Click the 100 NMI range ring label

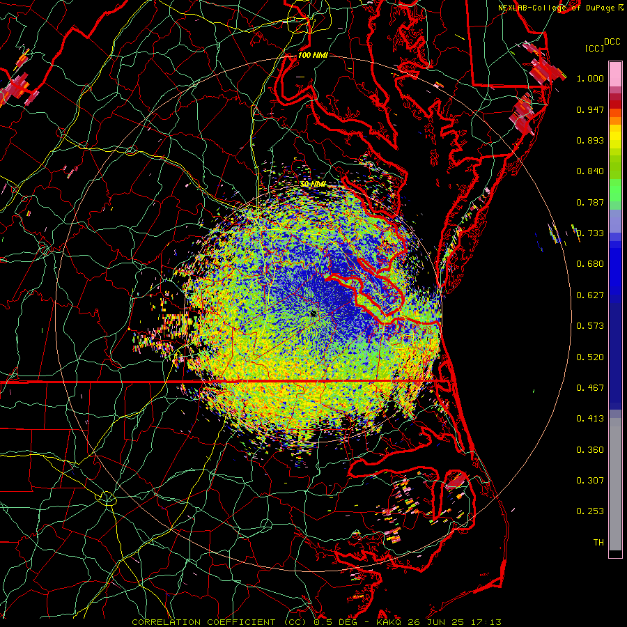(313, 55)
